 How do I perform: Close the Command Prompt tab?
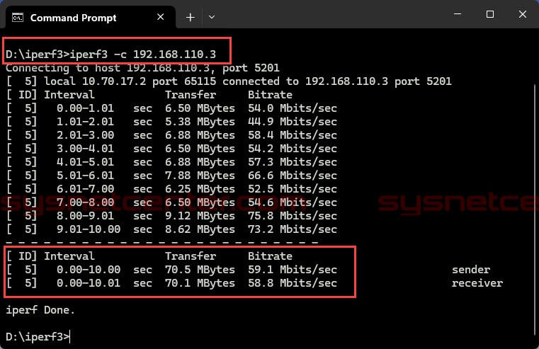(x=160, y=17)
